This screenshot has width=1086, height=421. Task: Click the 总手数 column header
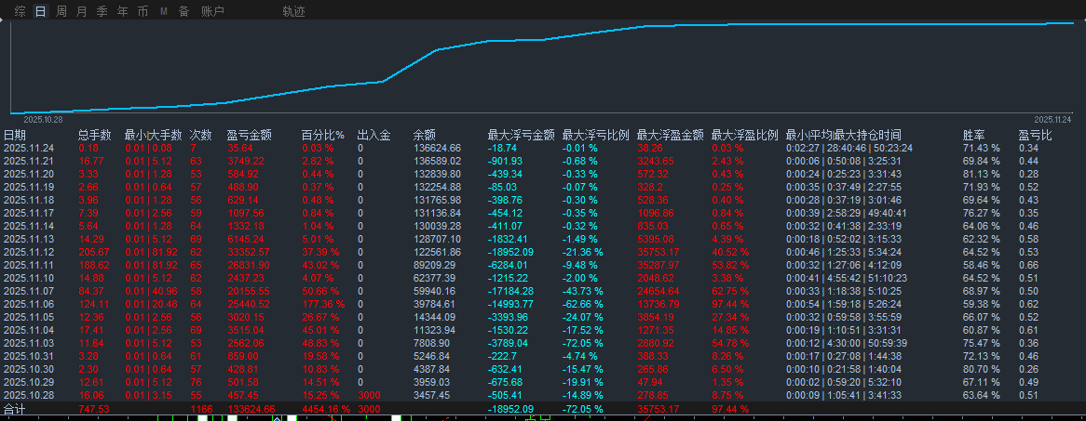(95, 136)
